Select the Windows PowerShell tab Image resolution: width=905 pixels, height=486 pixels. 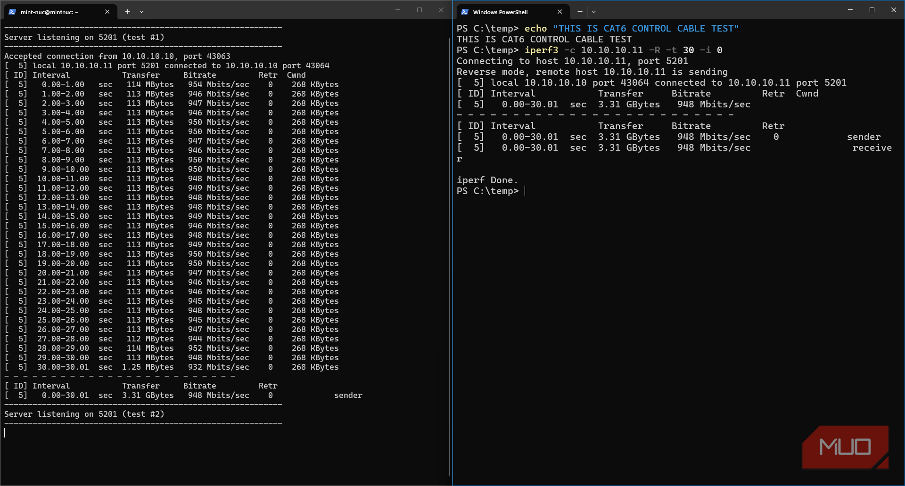[x=513, y=12]
